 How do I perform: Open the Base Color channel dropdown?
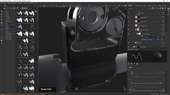pos(131,8)
